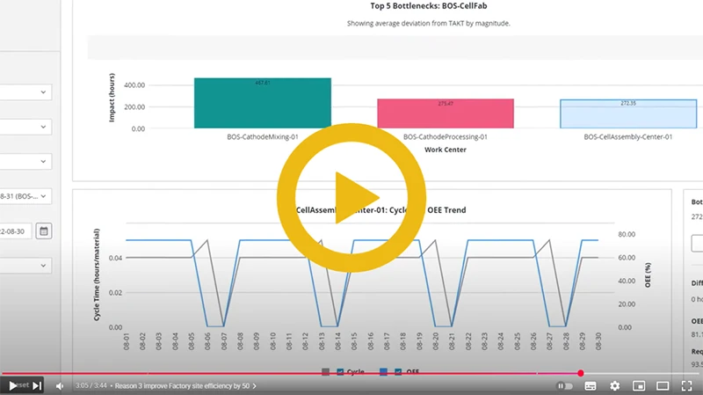Enable miniplayer mode
The height and width of the screenshot is (395, 703).
click(639, 386)
